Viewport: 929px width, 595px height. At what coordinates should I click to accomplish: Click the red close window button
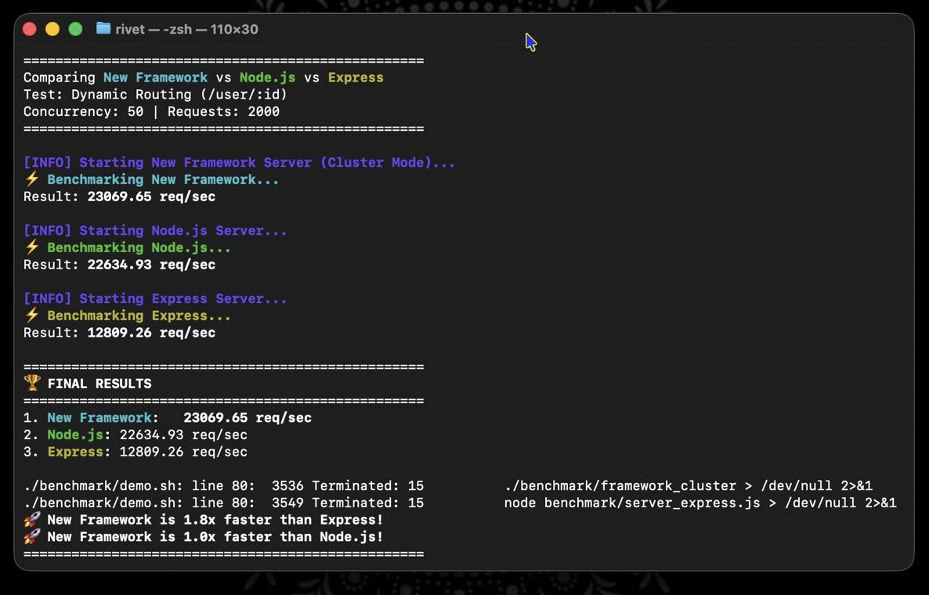[x=30, y=29]
